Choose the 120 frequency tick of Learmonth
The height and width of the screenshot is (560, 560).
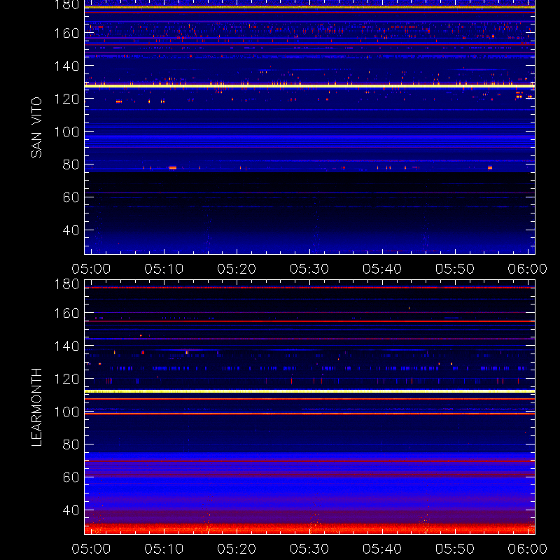[66, 379]
